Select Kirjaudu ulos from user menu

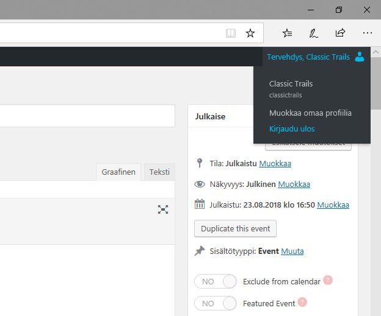[292, 129]
